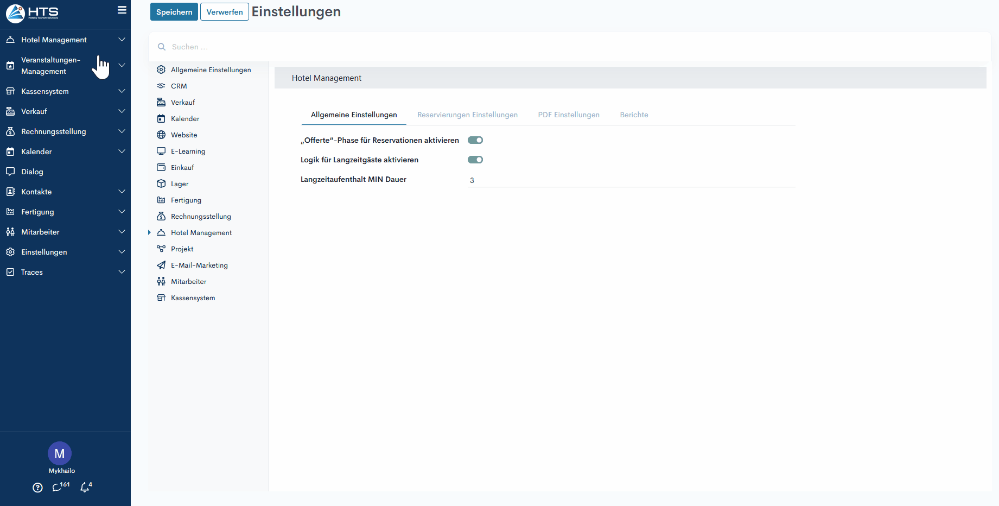999x506 pixels.
Task: Open the notifications bell icon
Action: [x=85, y=488]
